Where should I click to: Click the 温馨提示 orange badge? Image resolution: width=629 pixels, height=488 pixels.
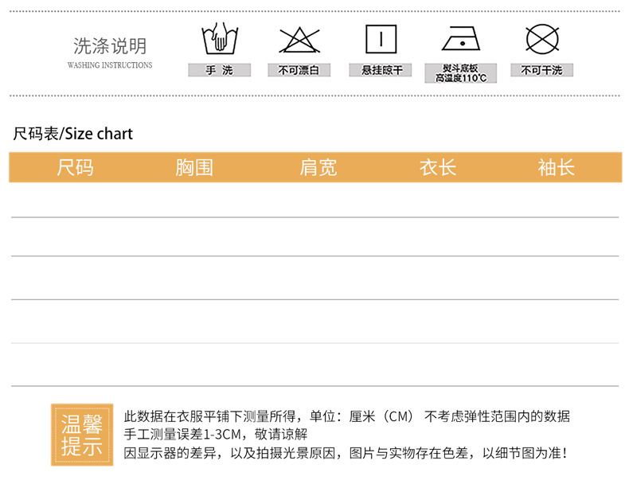click(x=82, y=435)
